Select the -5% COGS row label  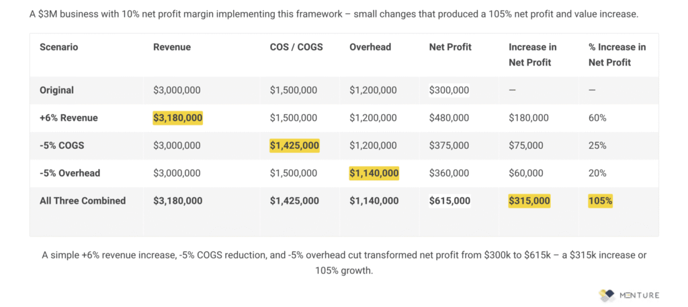tap(62, 145)
